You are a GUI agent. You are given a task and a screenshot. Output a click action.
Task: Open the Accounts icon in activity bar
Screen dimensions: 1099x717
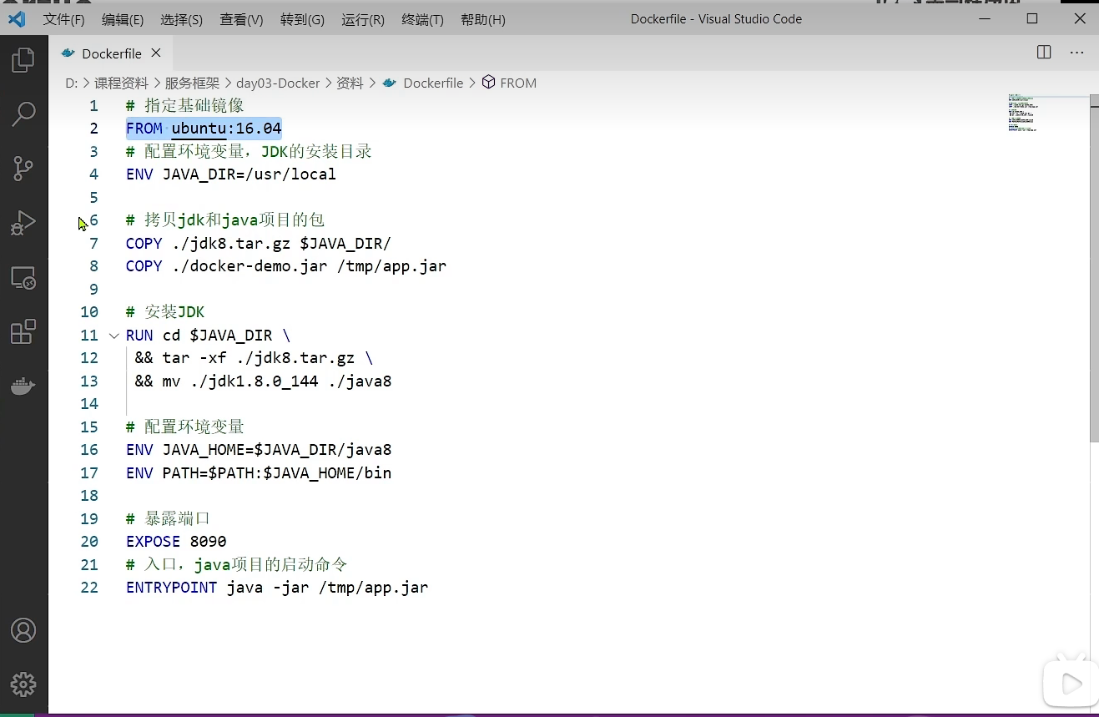tap(24, 630)
